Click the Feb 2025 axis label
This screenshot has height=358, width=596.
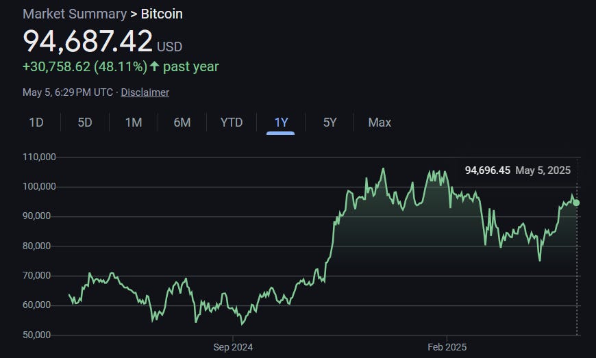[447, 347]
